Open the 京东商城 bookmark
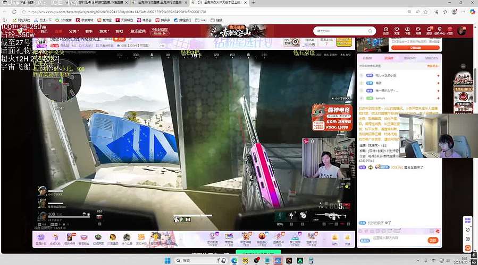 point(85,20)
